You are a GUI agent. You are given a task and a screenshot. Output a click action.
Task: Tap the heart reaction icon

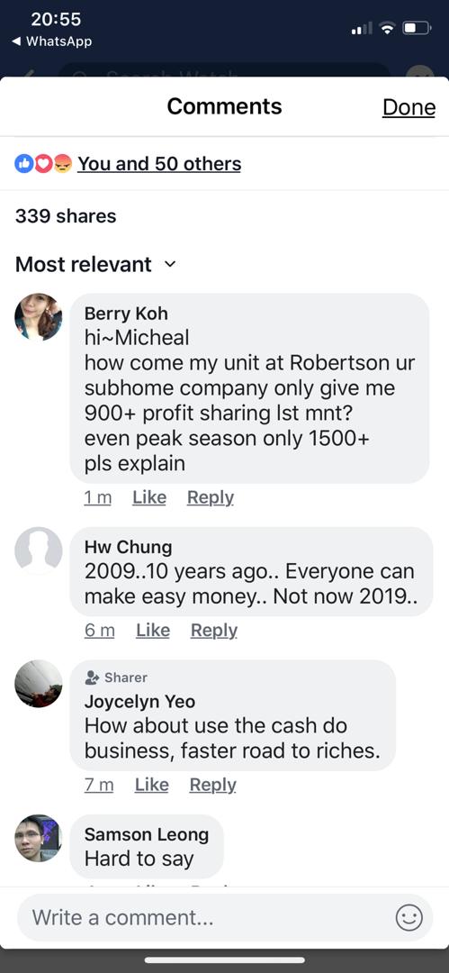(x=43, y=164)
